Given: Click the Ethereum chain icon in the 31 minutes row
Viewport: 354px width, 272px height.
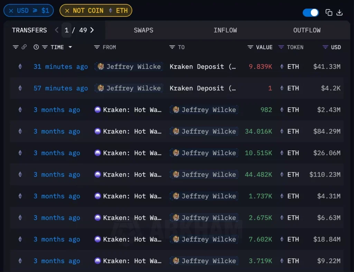Looking at the screenshot, I should pos(20,67).
